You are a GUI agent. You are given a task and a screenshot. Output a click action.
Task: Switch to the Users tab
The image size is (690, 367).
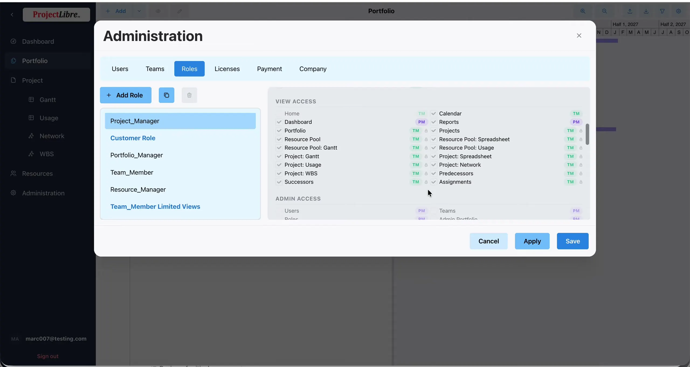120,69
